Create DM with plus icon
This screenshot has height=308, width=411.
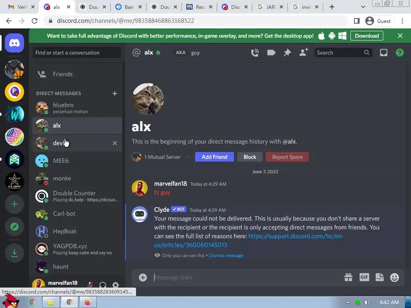pos(114,93)
